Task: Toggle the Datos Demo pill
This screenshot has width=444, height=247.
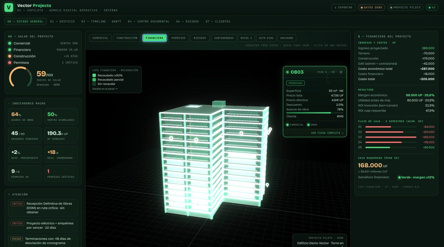Action: 372,7
